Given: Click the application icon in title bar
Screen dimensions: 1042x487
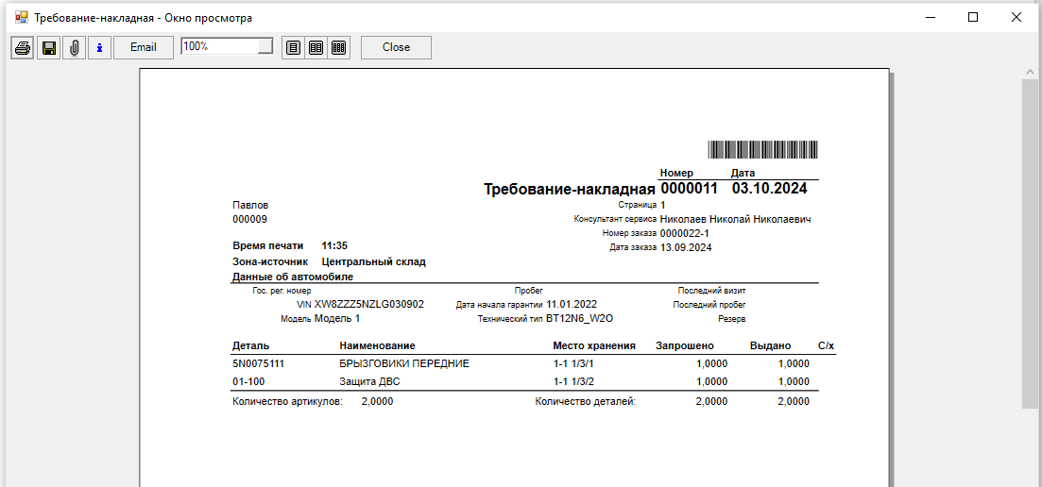Looking at the screenshot, I should click(x=21, y=17).
